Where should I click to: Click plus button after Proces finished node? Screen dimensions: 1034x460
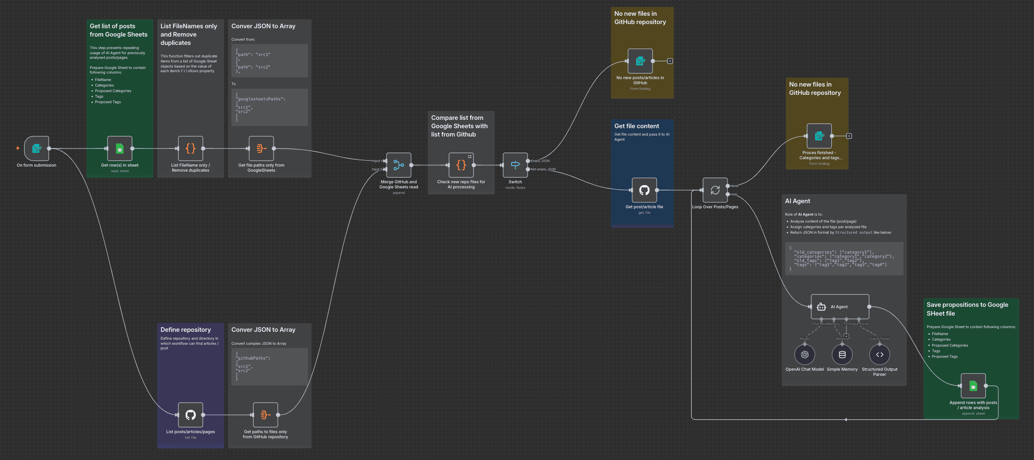tap(849, 136)
